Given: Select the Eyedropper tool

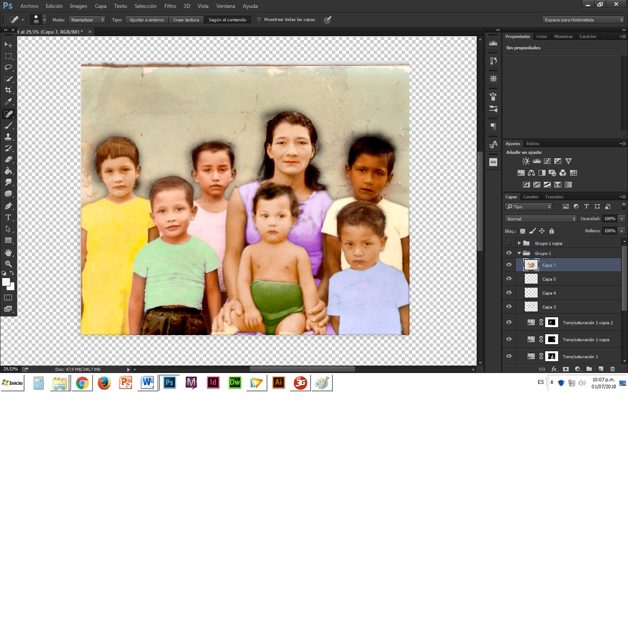Looking at the screenshot, I should tap(8, 102).
